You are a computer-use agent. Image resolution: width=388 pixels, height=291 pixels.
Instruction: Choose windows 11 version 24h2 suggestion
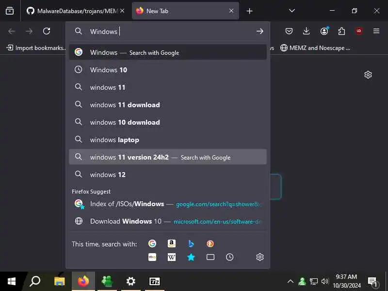[x=168, y=157]
